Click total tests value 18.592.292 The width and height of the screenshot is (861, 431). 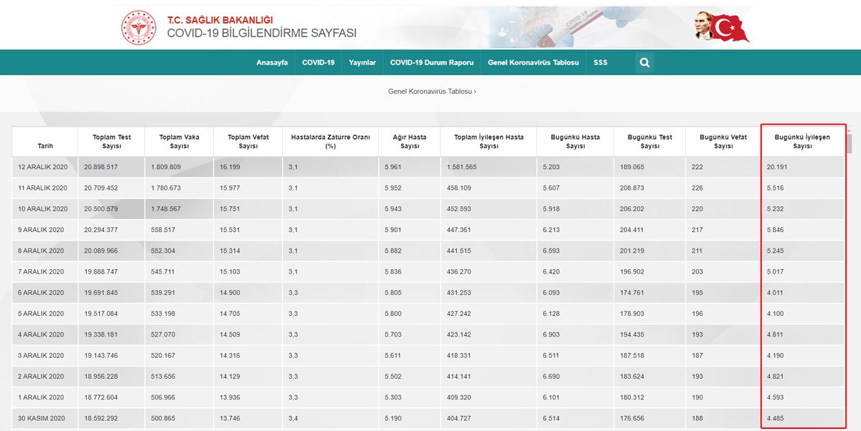100,418
